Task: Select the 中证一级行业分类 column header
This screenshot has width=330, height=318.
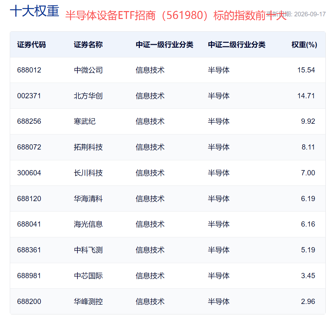Action: 164,45
